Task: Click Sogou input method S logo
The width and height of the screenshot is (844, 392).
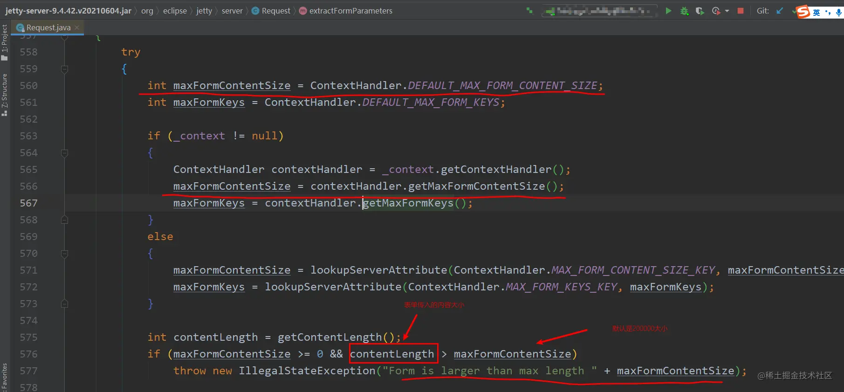Action: (803, 12)
